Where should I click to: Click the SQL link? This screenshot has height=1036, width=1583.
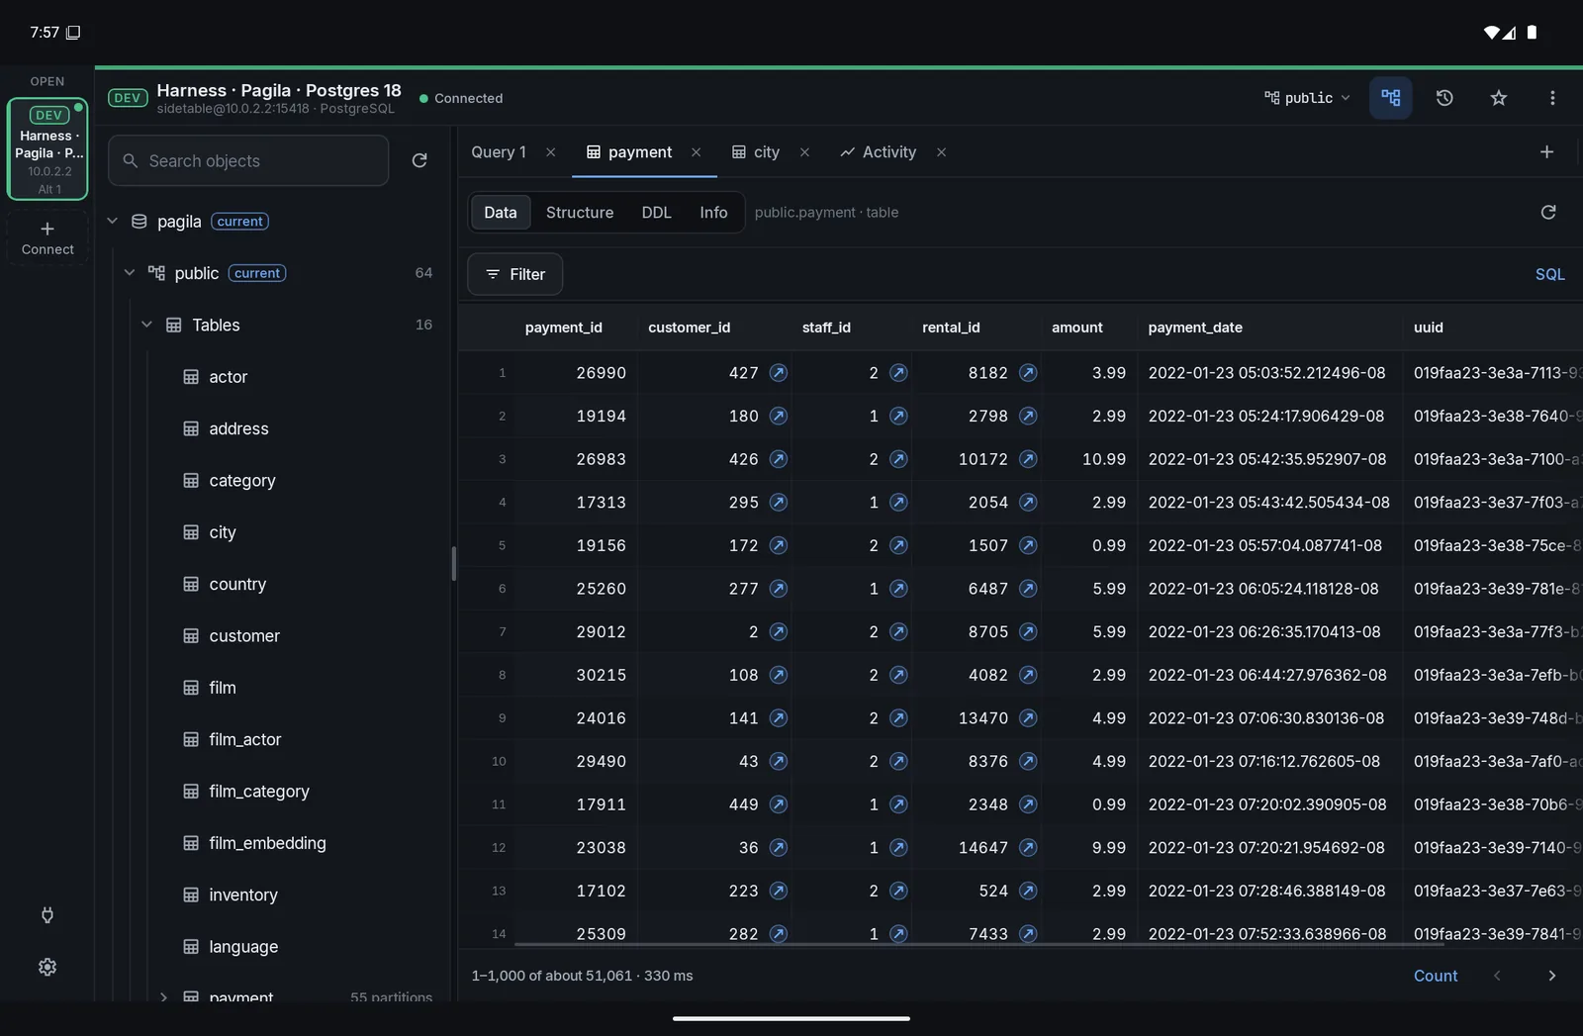(x=1549, y=274)
